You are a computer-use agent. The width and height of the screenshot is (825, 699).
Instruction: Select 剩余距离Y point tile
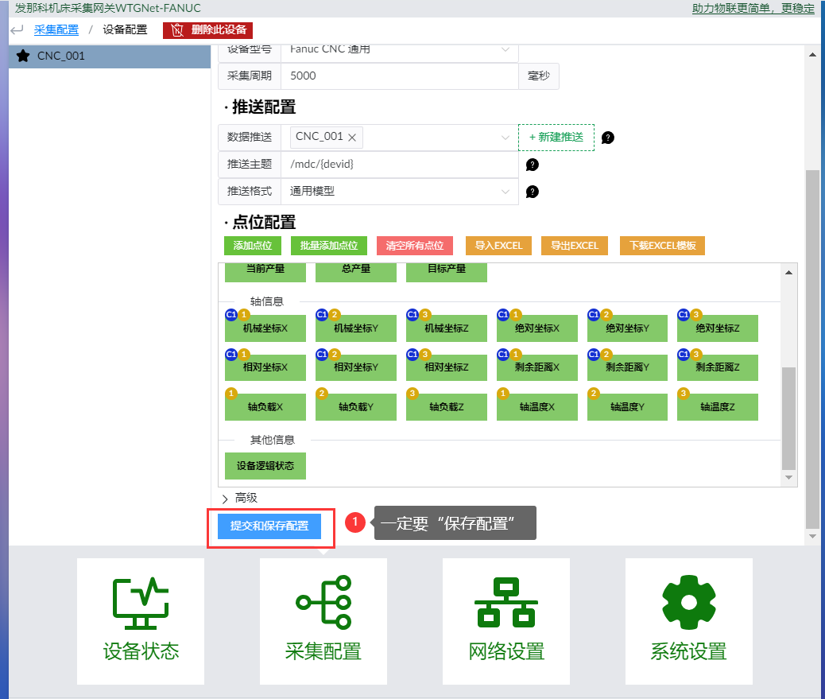tap(627, 367)
